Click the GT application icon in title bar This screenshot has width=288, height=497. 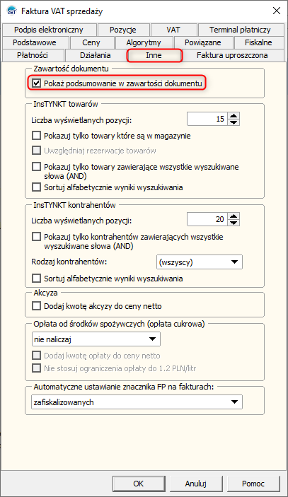(x=12, y=11)
